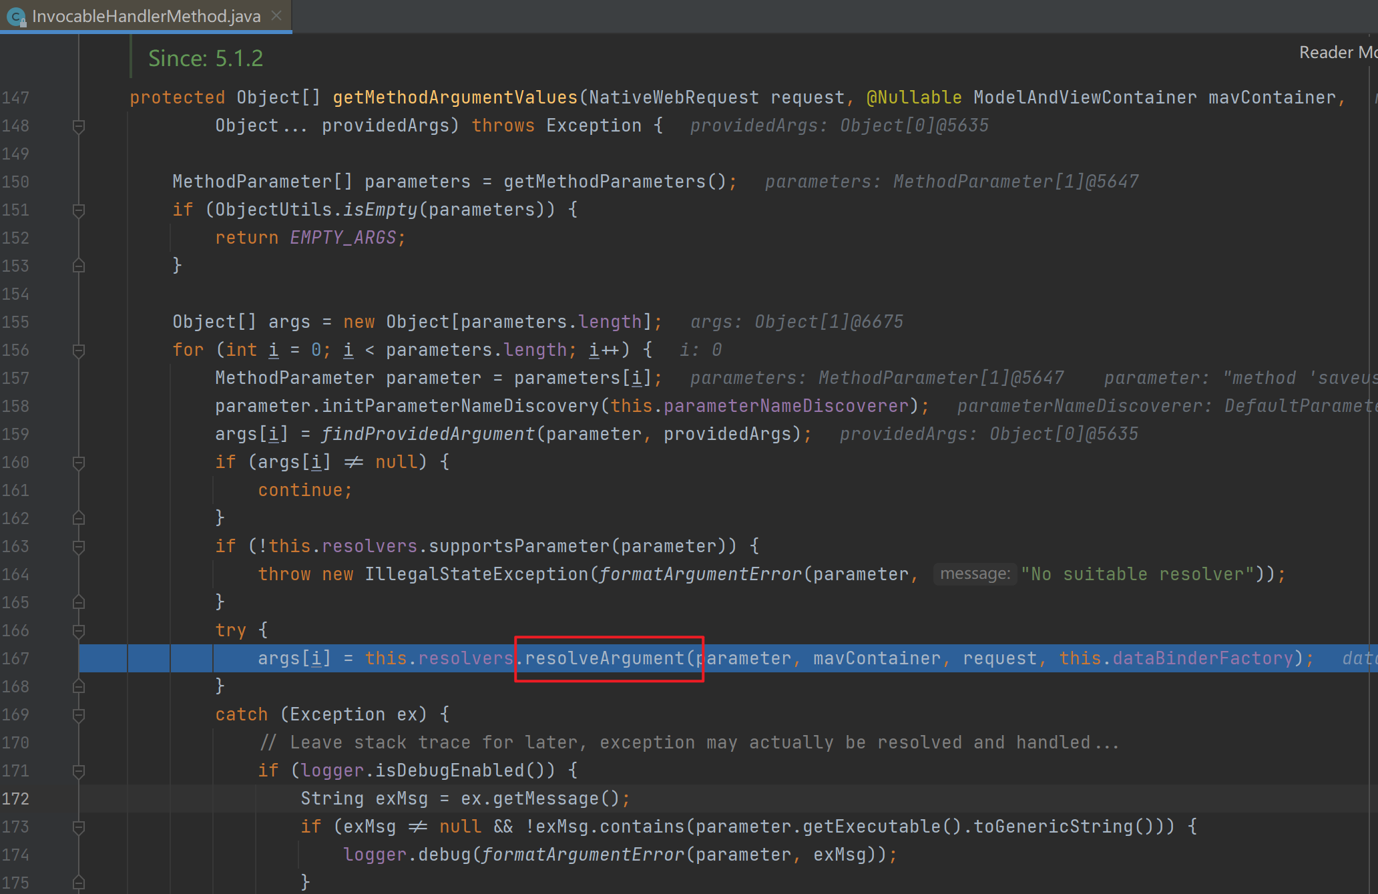This screenshot has height=894, width=1378.
Task: Click the getMethodArgumentValues method name
Action: 455,97
